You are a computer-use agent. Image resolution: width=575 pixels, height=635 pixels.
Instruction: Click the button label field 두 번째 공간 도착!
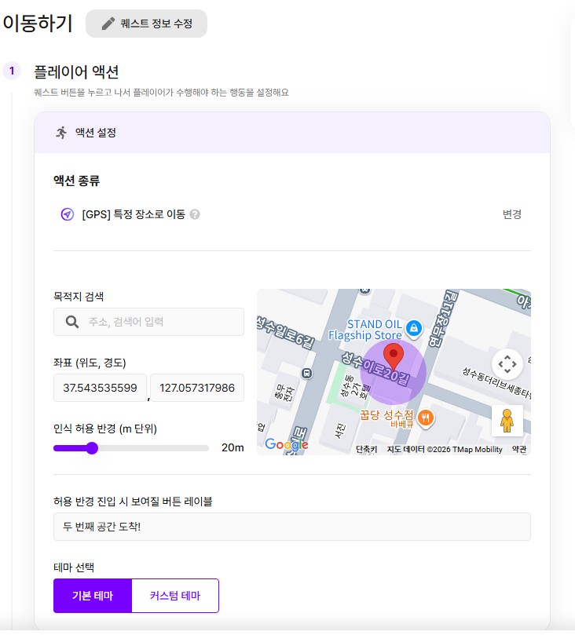click(291, 527)
